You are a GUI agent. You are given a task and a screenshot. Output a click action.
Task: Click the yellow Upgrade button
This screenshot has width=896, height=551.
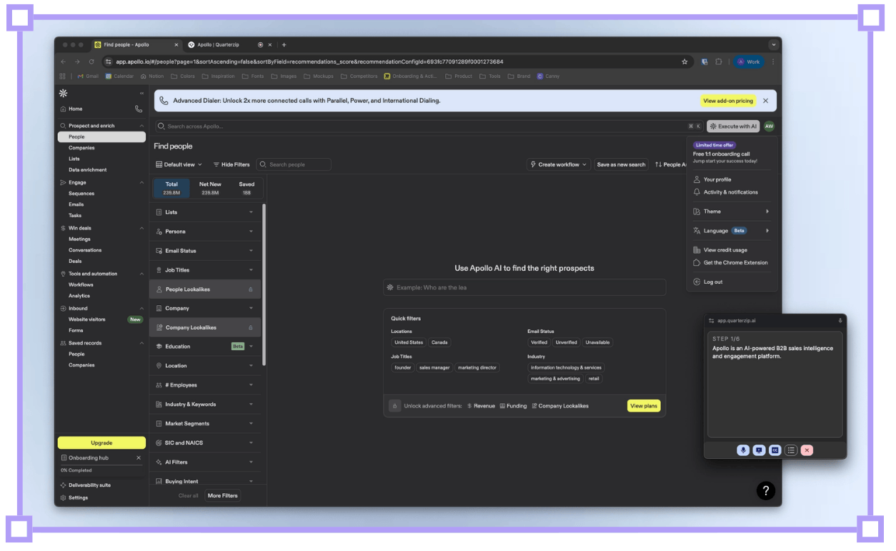coord(101,443)
